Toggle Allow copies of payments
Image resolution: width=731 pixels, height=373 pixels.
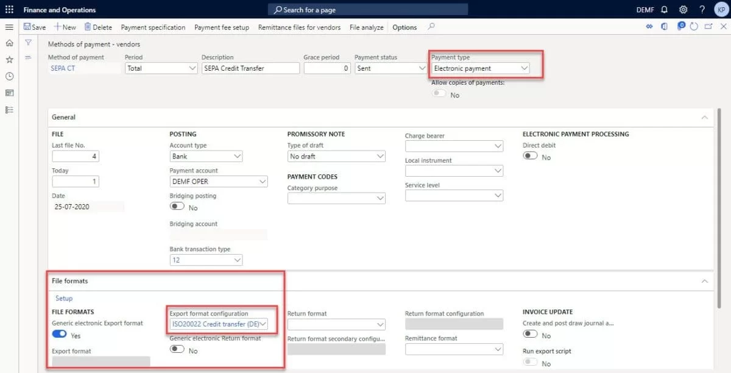tap(439, 93)
